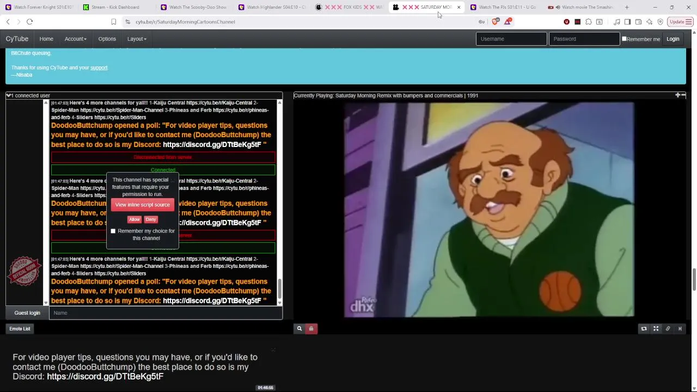Viewport: 697px width, 392px height.
Task: Check Remember me checkbox
Action: (624, 39)
